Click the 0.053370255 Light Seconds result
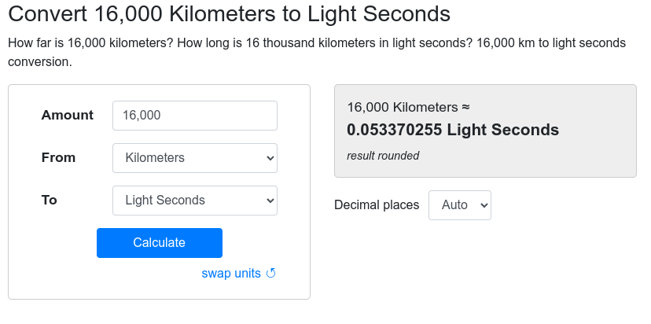Screen dimensions: 651x324 [x=453, y=131]
